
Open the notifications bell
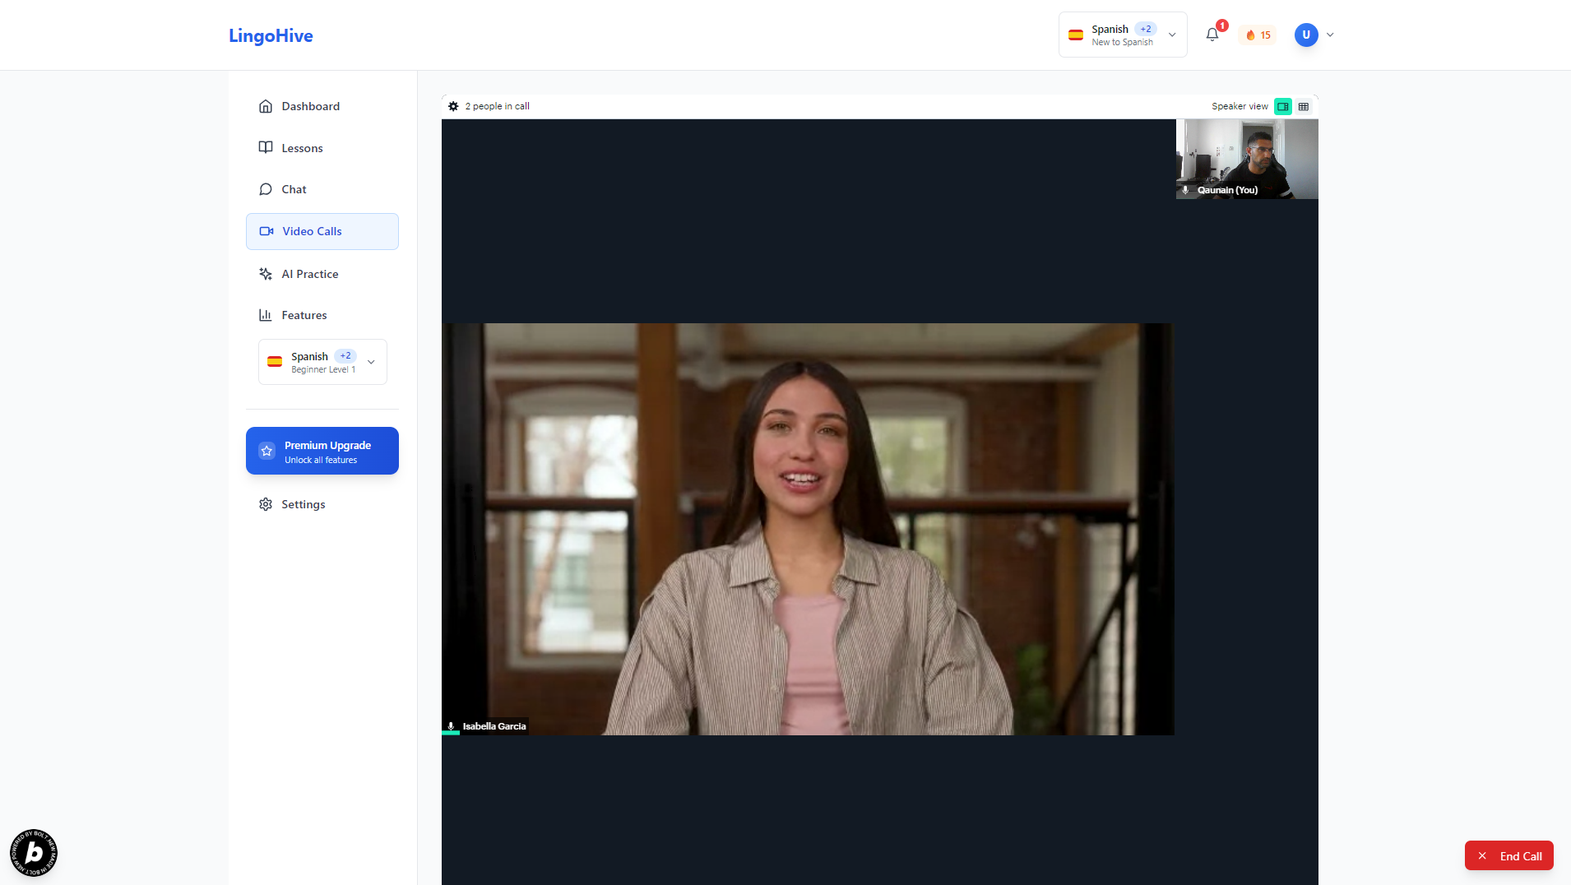point(1212,35)
